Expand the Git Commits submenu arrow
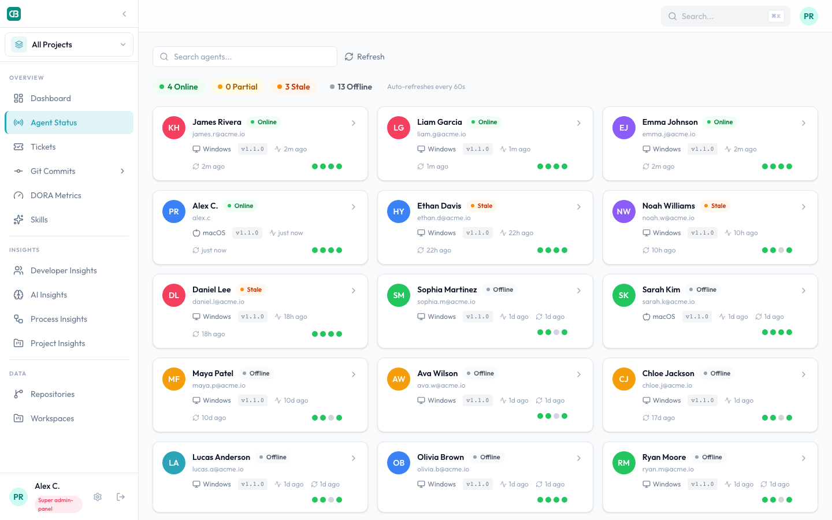The width and height of the screenshot is (832, 520). 122,171
